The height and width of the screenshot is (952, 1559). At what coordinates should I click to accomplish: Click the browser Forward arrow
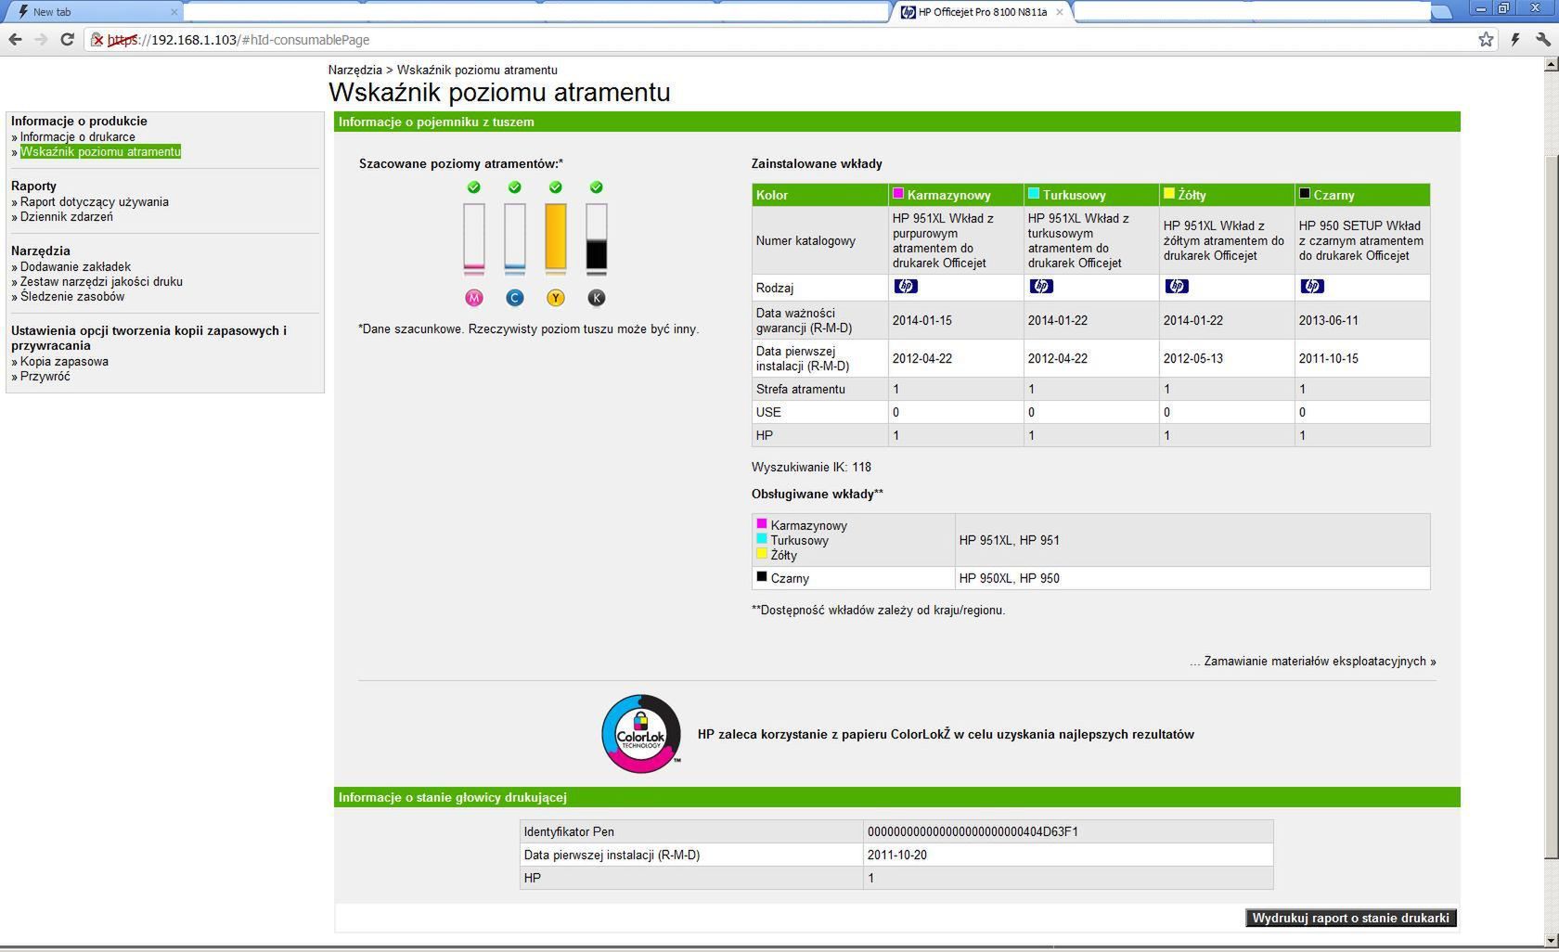click(x=41, y=40)
